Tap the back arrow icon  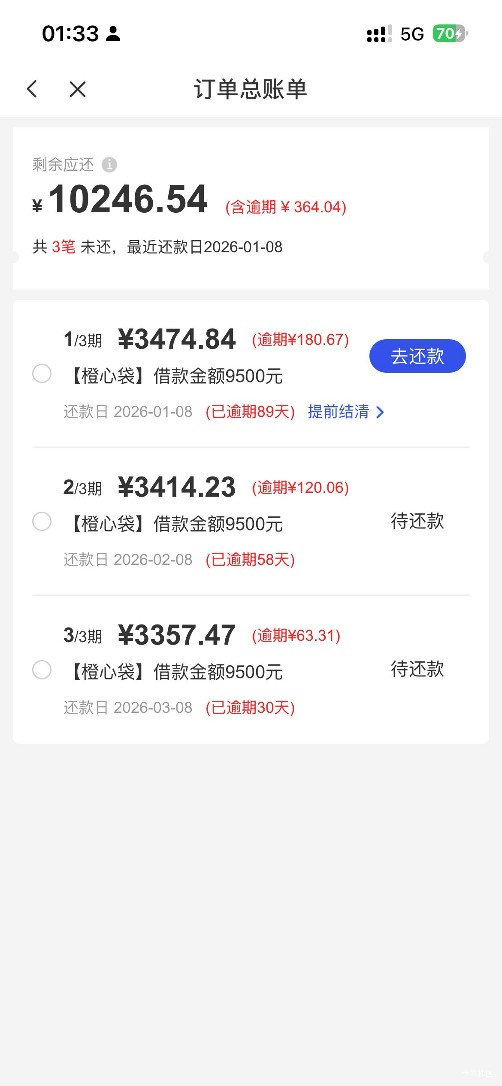[x=32, y=89]
